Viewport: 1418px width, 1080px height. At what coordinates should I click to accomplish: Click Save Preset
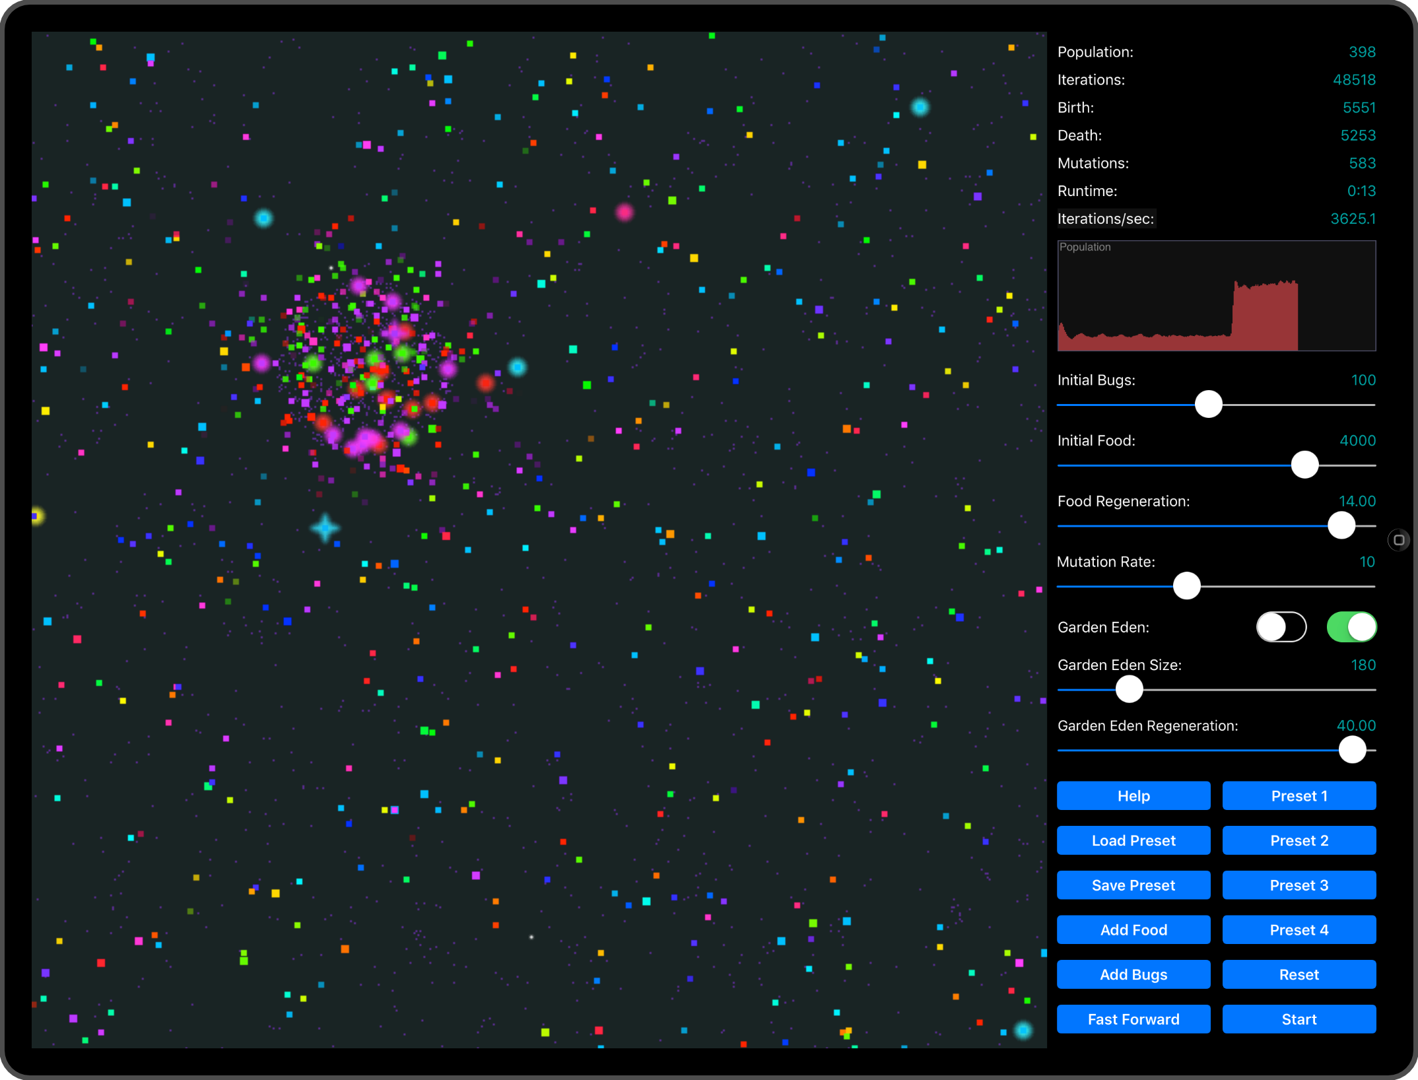click(1133, 885)
